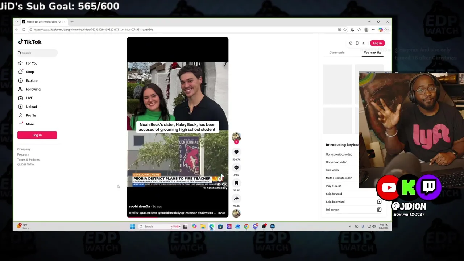Open browser settings three-dot menu
The image size is (464, 261).
pyautogui.click(x=373, y=30)
